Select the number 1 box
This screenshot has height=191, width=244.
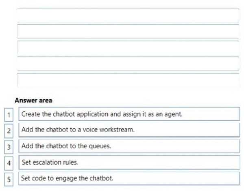9,115
